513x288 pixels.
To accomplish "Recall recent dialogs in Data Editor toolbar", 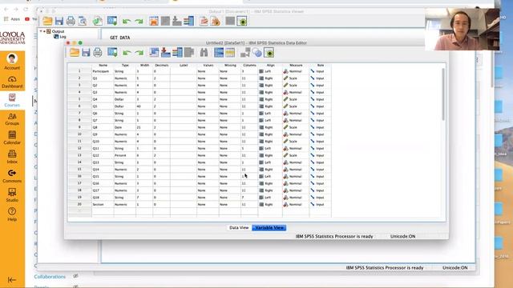I will [112, 53].
